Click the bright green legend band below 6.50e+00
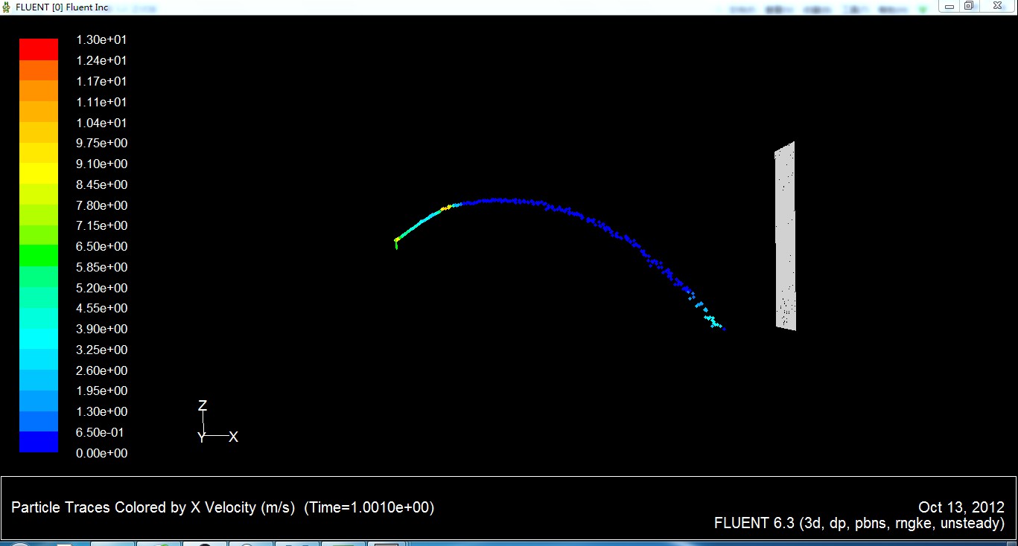The height and width of the screenshot is (546, 1018). click(38, 256)
